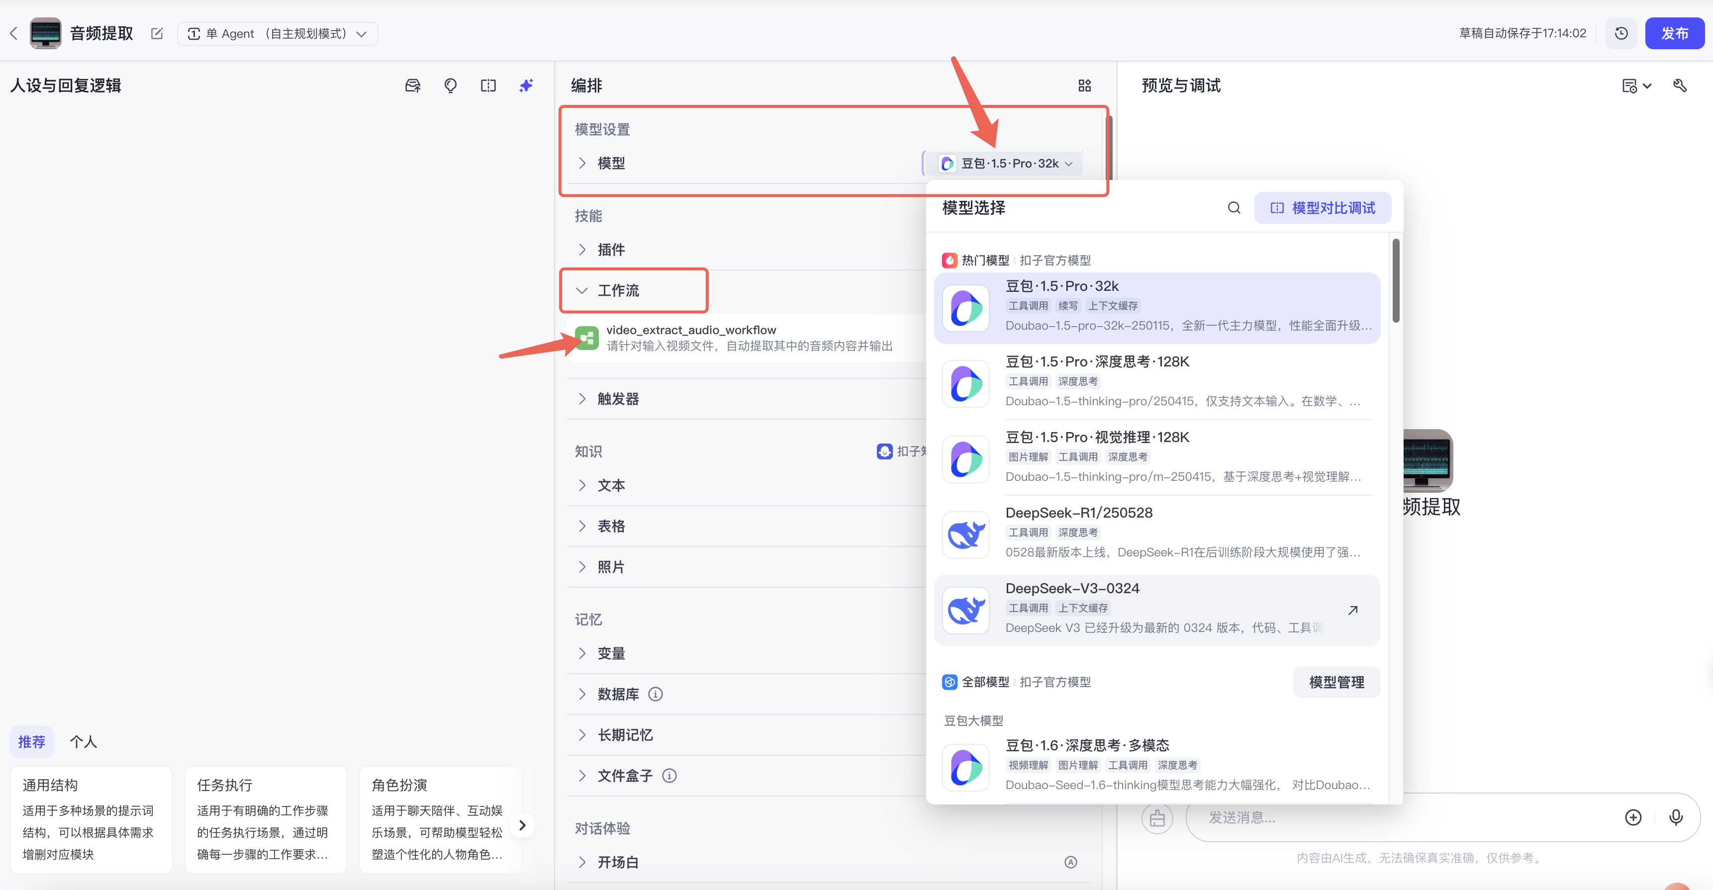
Task: Open the 单 Agent mode dropdown
Action: click(278, 33)
